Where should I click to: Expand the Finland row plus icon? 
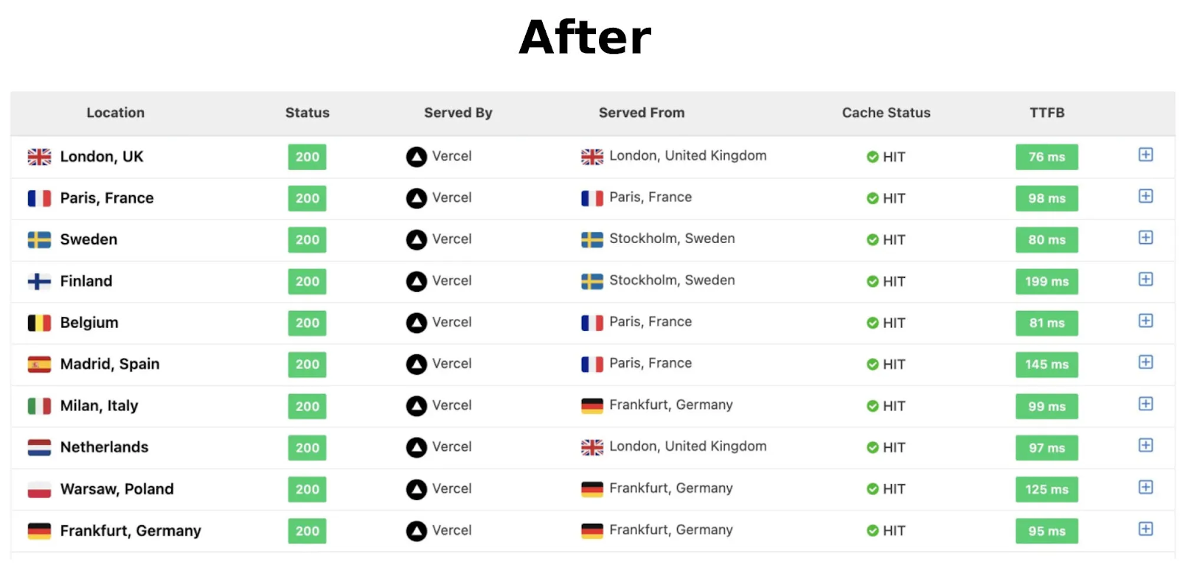pos(1145,279)
